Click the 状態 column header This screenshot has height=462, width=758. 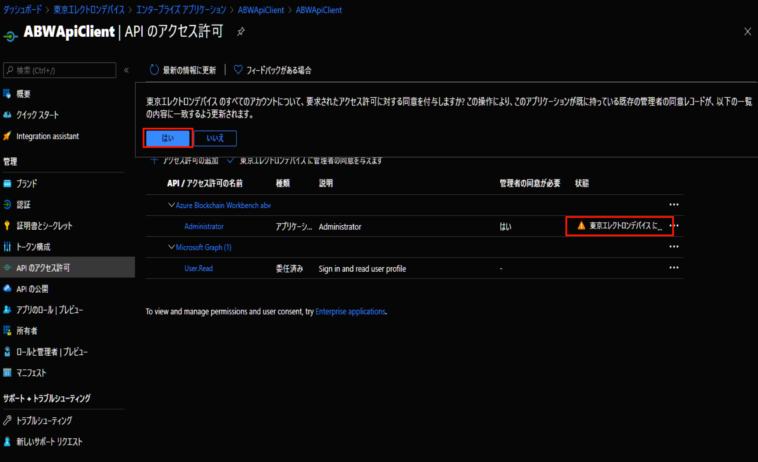[582, 183]
